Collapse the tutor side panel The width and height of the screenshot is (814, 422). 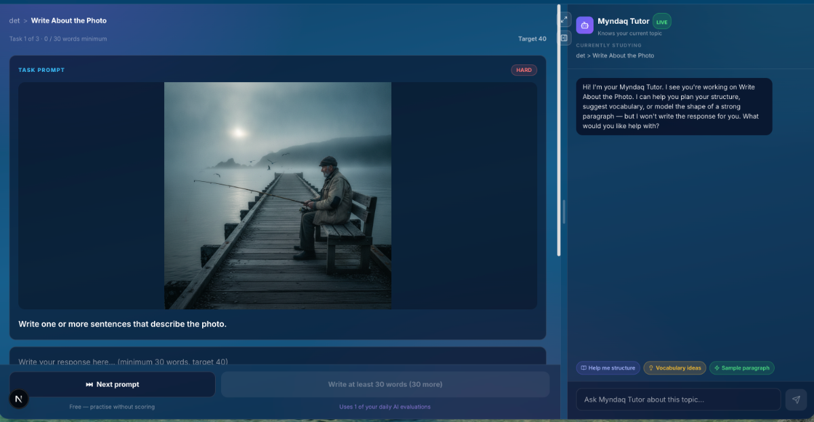564,39
